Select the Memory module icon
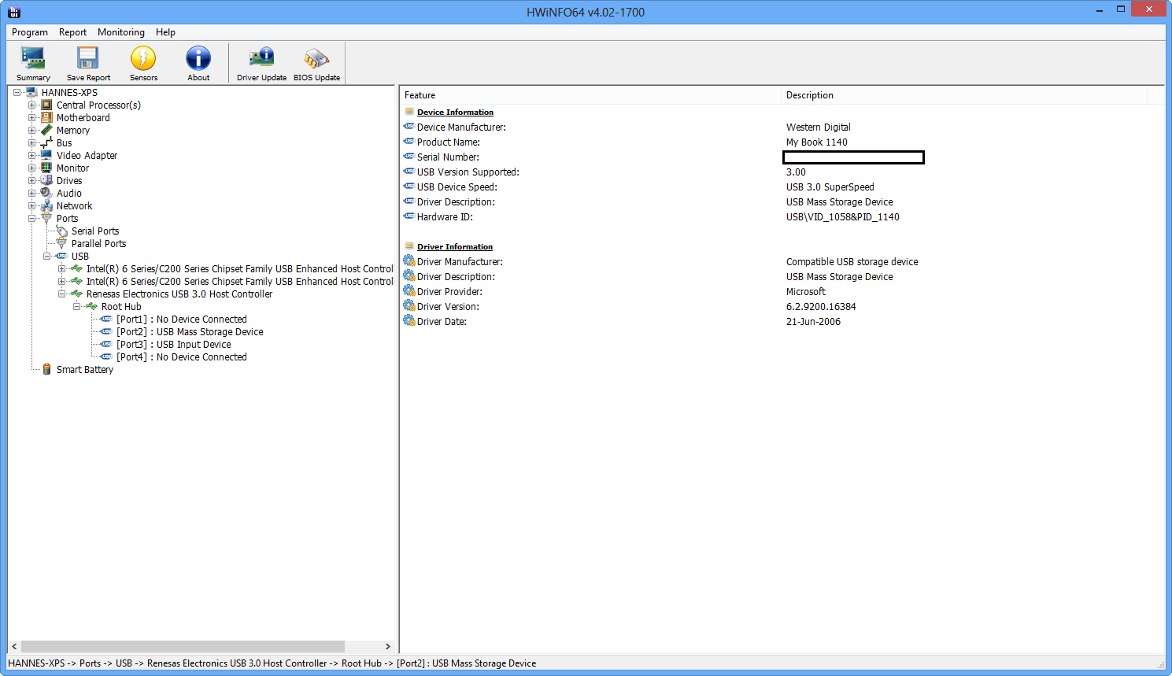This screenshot has height=676, width=1172. (46, 130)
